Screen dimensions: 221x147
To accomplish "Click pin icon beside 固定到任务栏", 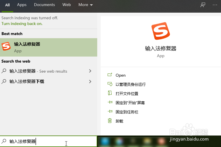I will tap(110, 111).
